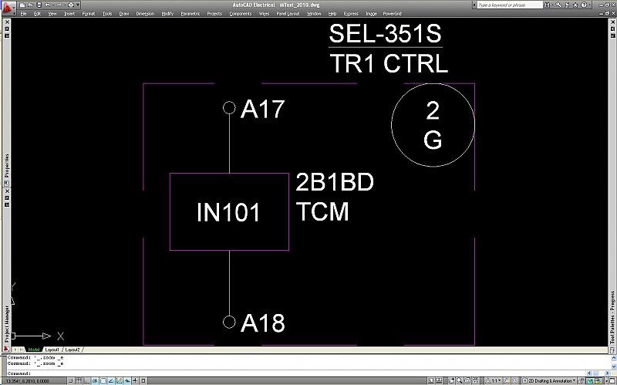Click the Open file icon in quick access toolbar
The height and width of the screenshot is (385, 617).
31,5
